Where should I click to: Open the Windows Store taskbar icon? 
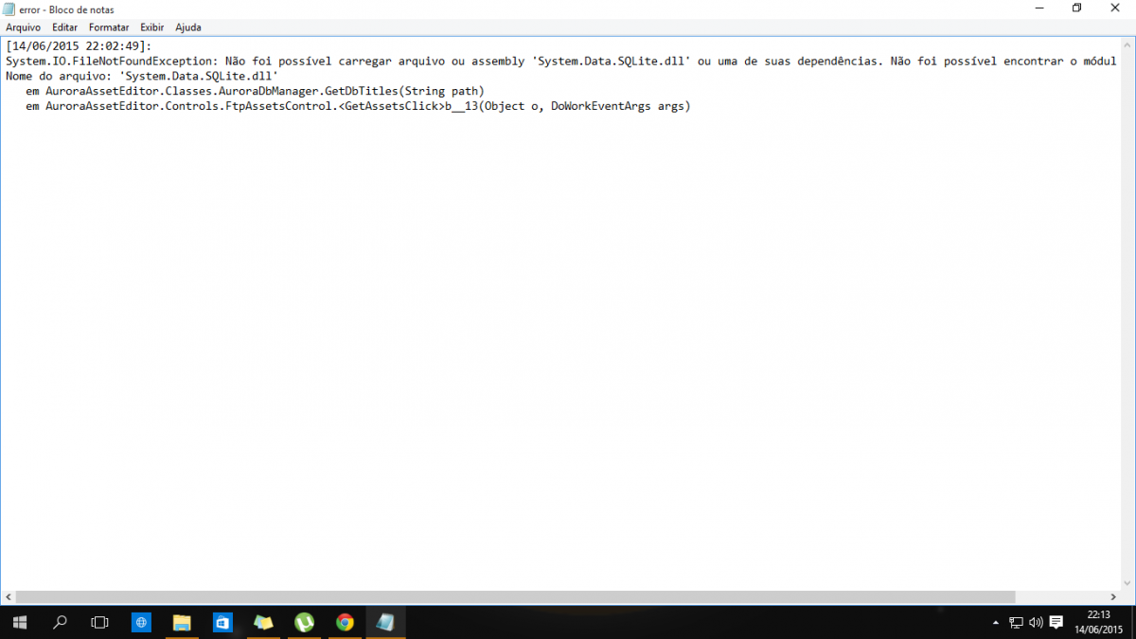click(222, 623)
